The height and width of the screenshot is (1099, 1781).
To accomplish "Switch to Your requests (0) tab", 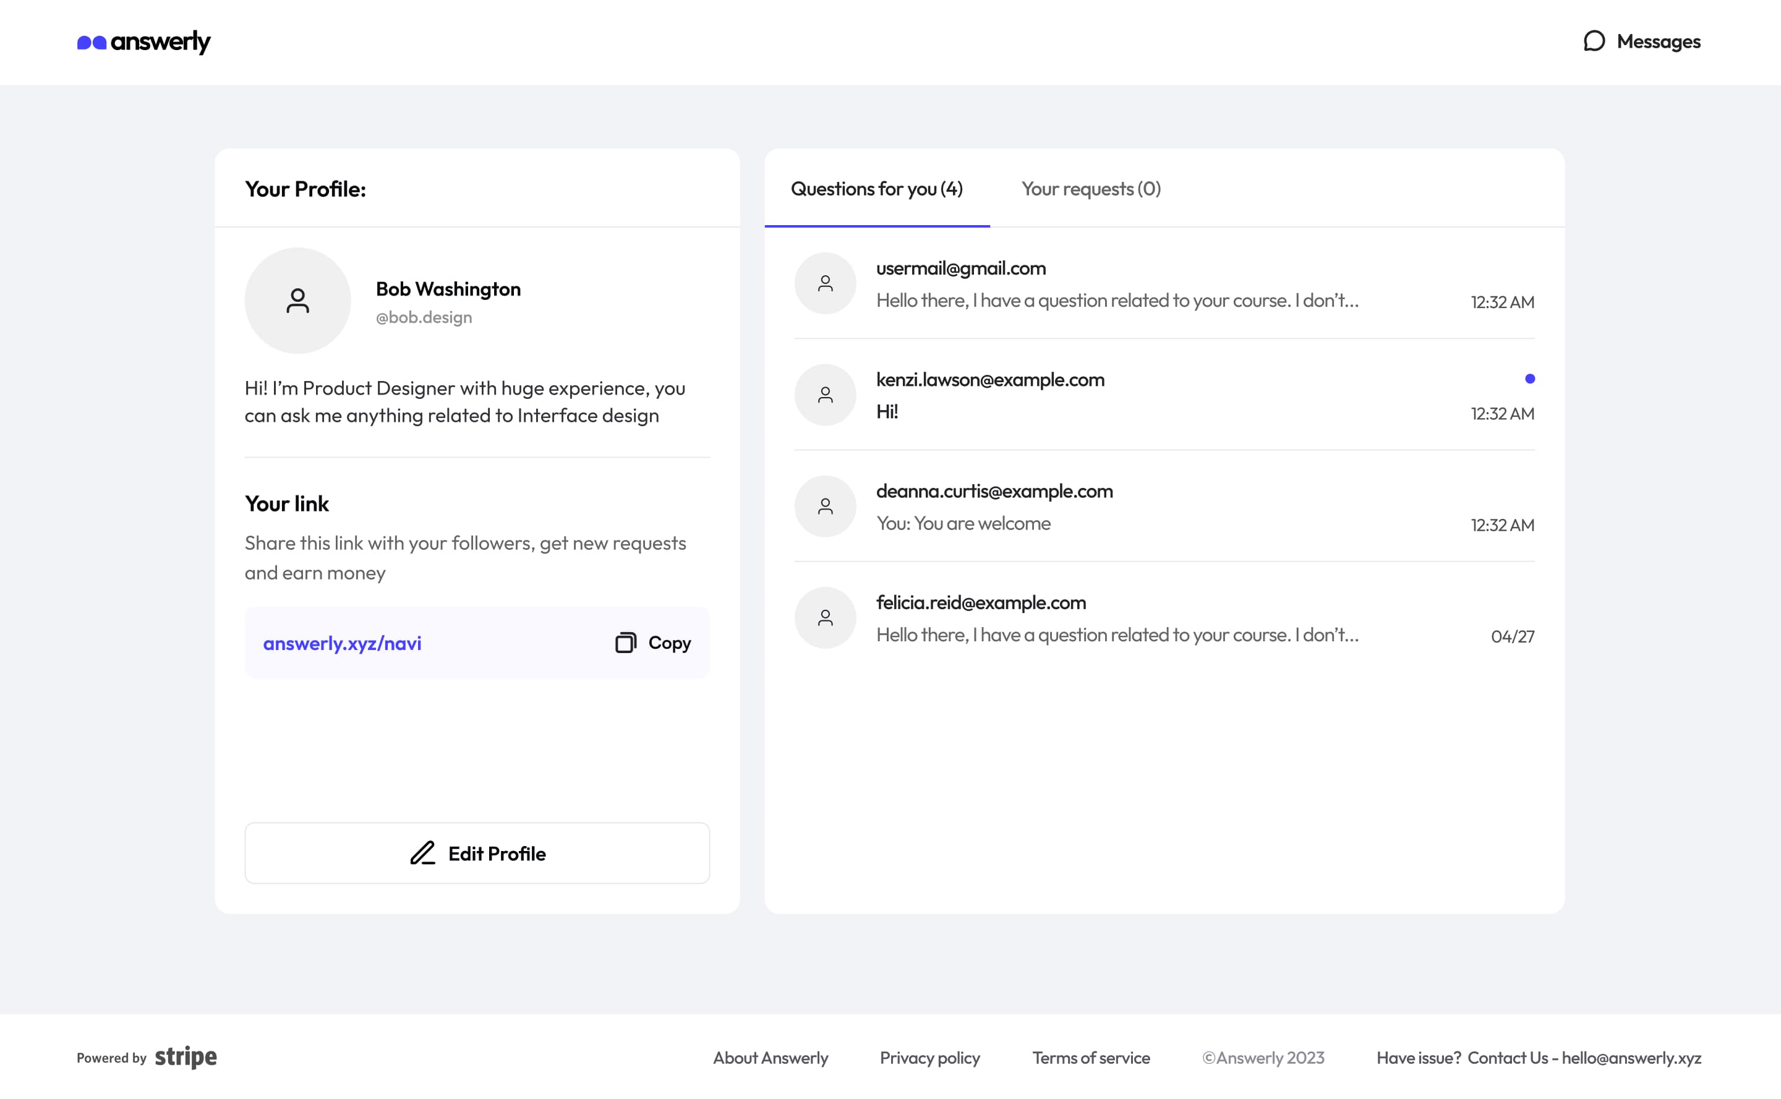I will (x=1091, y=189).
